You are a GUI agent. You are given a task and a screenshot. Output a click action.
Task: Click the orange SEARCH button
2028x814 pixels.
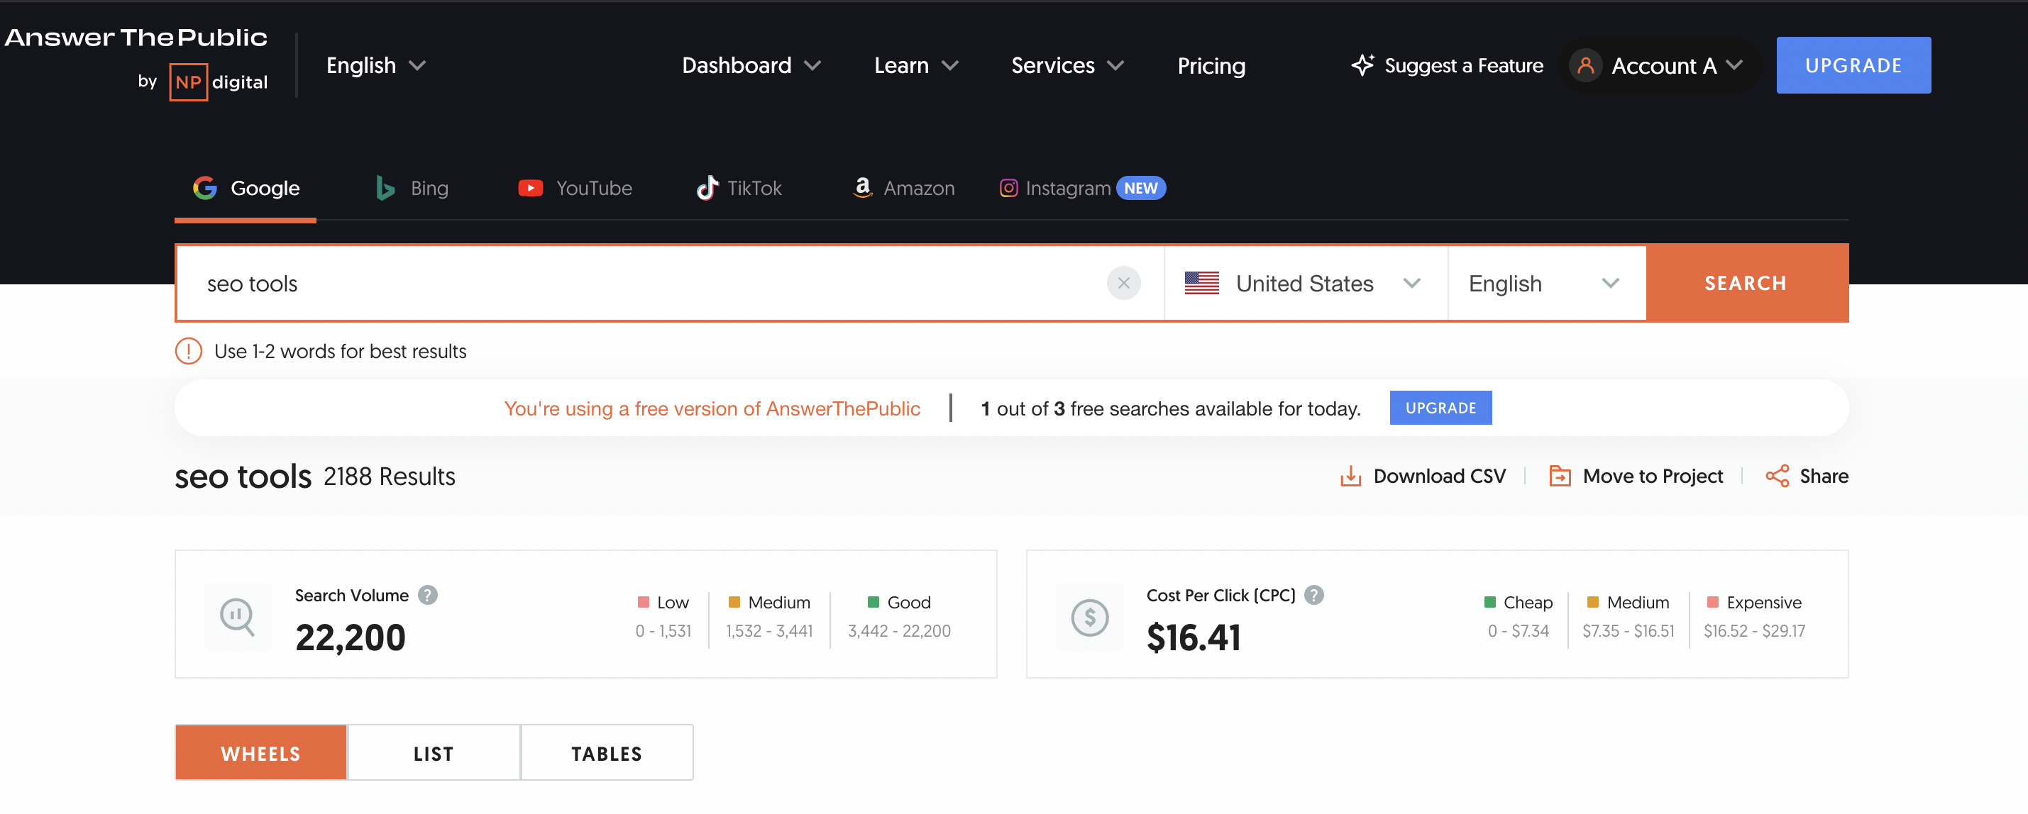coord(1746,283)
